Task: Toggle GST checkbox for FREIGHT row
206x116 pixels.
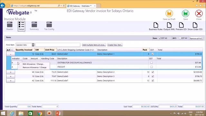Action: (x=152, y=67)
